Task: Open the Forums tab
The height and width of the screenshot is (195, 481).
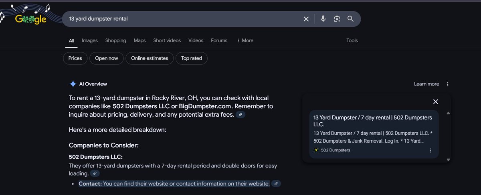Action: pyautogui.click(x=219, y=40)
